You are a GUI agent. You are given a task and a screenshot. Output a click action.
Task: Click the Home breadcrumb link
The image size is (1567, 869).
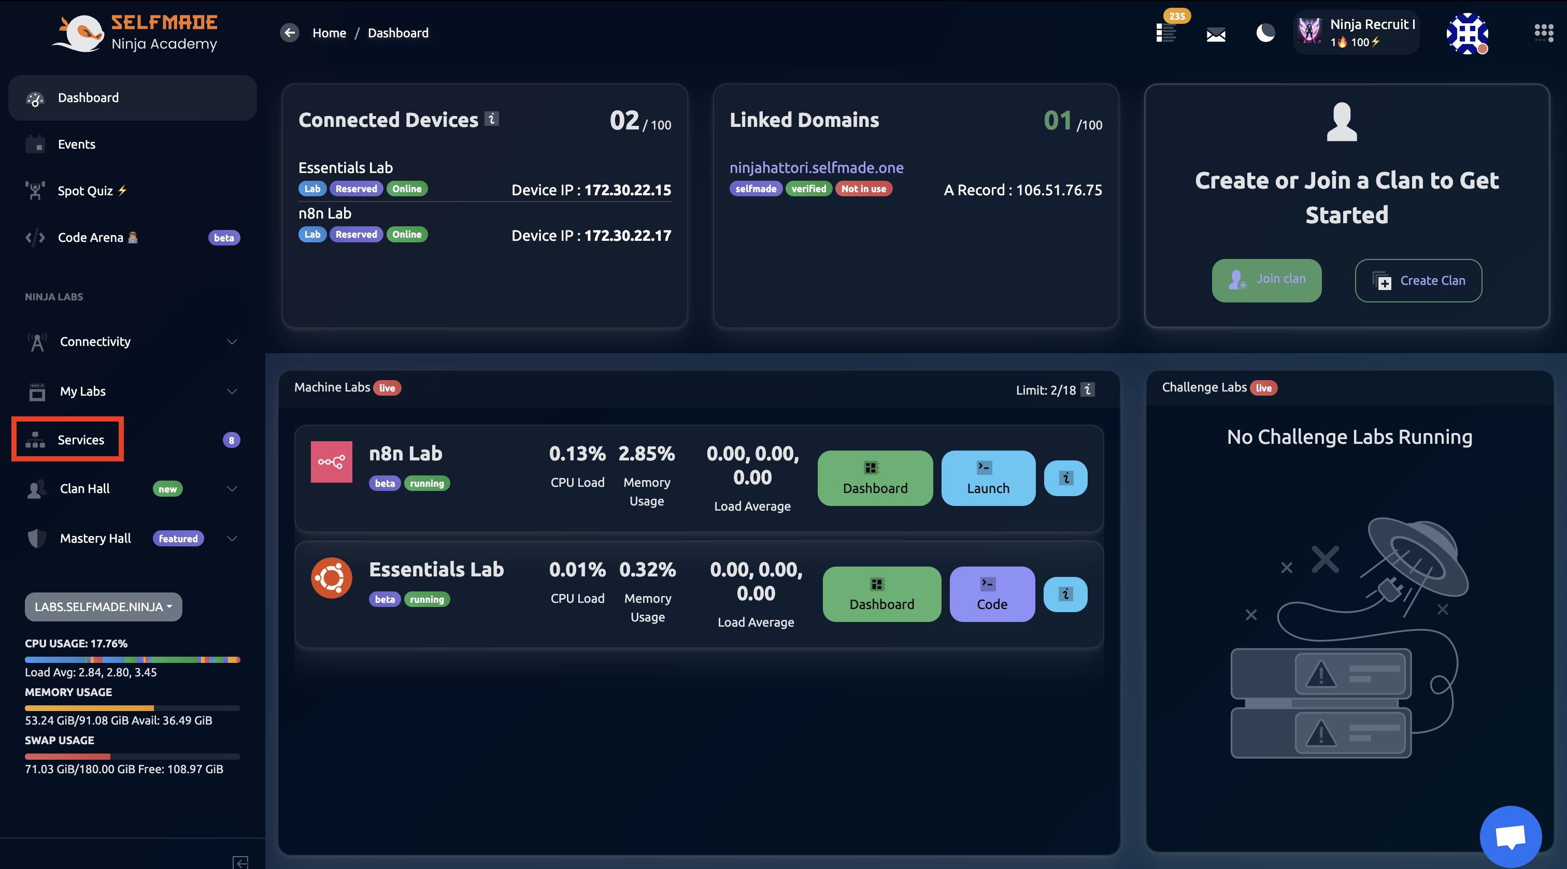click(x=329, y=33)
